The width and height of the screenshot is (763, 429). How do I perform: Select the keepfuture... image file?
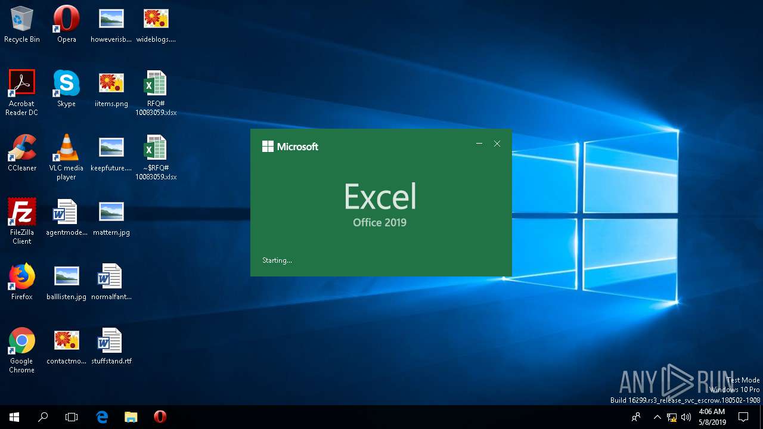pos(111,154)
